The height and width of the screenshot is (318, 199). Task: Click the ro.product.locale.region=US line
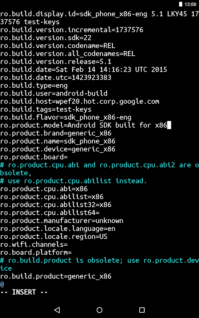click(54, 237)
